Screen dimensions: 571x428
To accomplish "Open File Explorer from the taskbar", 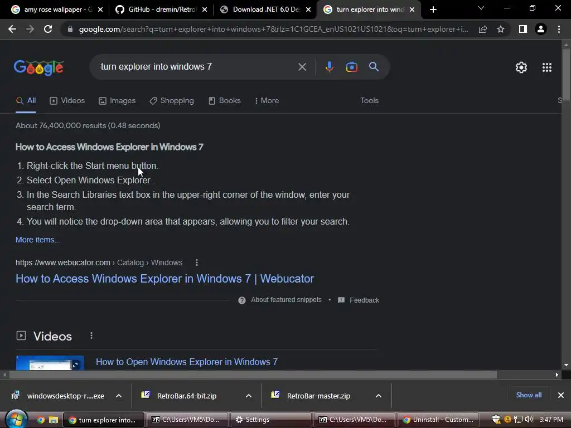I will [54, 420].
